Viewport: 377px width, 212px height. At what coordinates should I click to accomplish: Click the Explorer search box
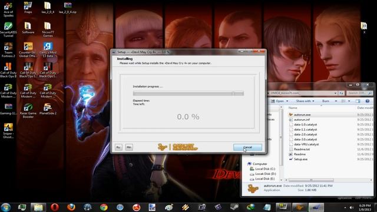coord(360,93)
